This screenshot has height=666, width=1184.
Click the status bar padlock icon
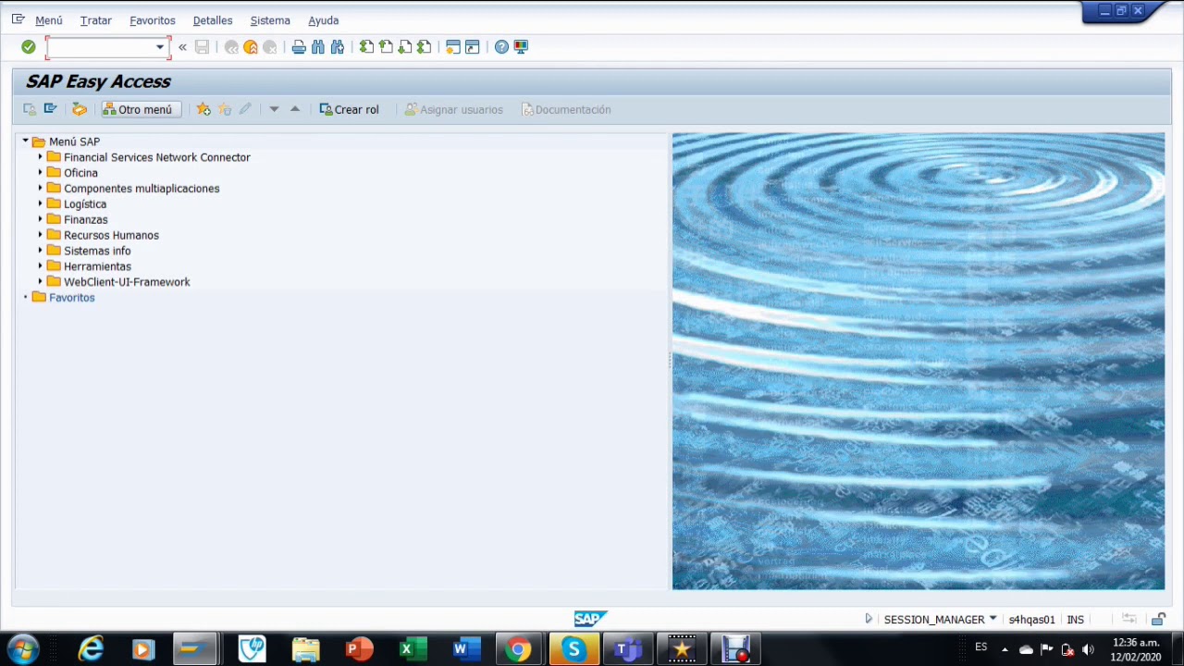(1158, 619)
